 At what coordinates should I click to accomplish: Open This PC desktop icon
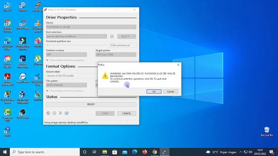[x=7, y=7]
